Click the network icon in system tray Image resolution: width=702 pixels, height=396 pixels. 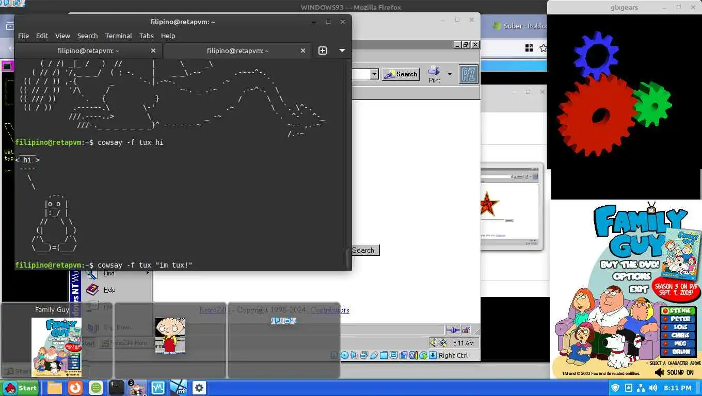point(641,388)
